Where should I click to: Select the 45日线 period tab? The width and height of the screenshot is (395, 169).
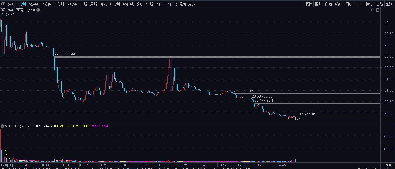pos(128,4)
